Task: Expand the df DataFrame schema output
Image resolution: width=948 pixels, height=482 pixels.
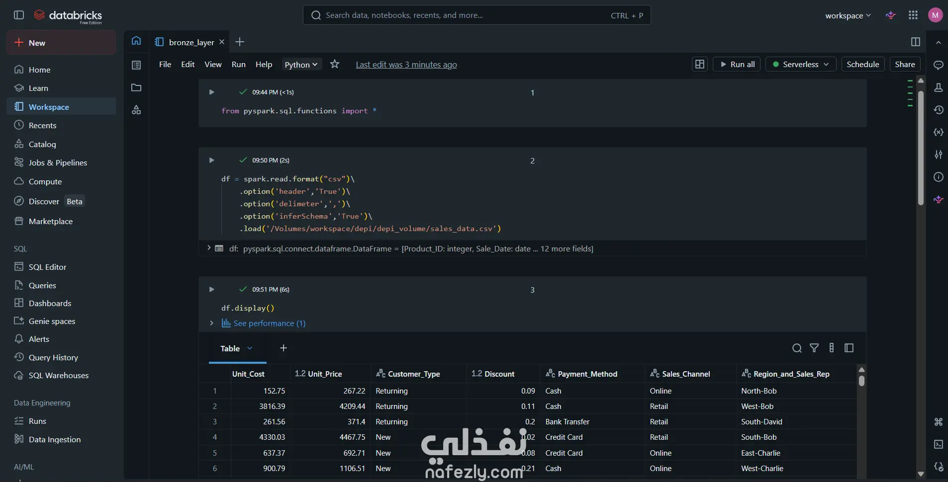Action: pos(209,247)
